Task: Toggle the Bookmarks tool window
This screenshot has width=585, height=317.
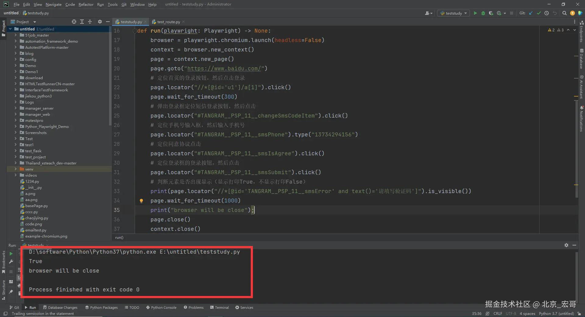Action: coord(4,262)
